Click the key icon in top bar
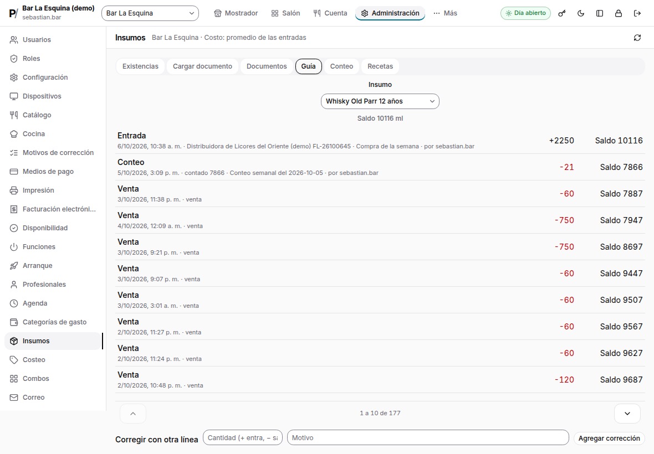 click(x=562, y=13)
